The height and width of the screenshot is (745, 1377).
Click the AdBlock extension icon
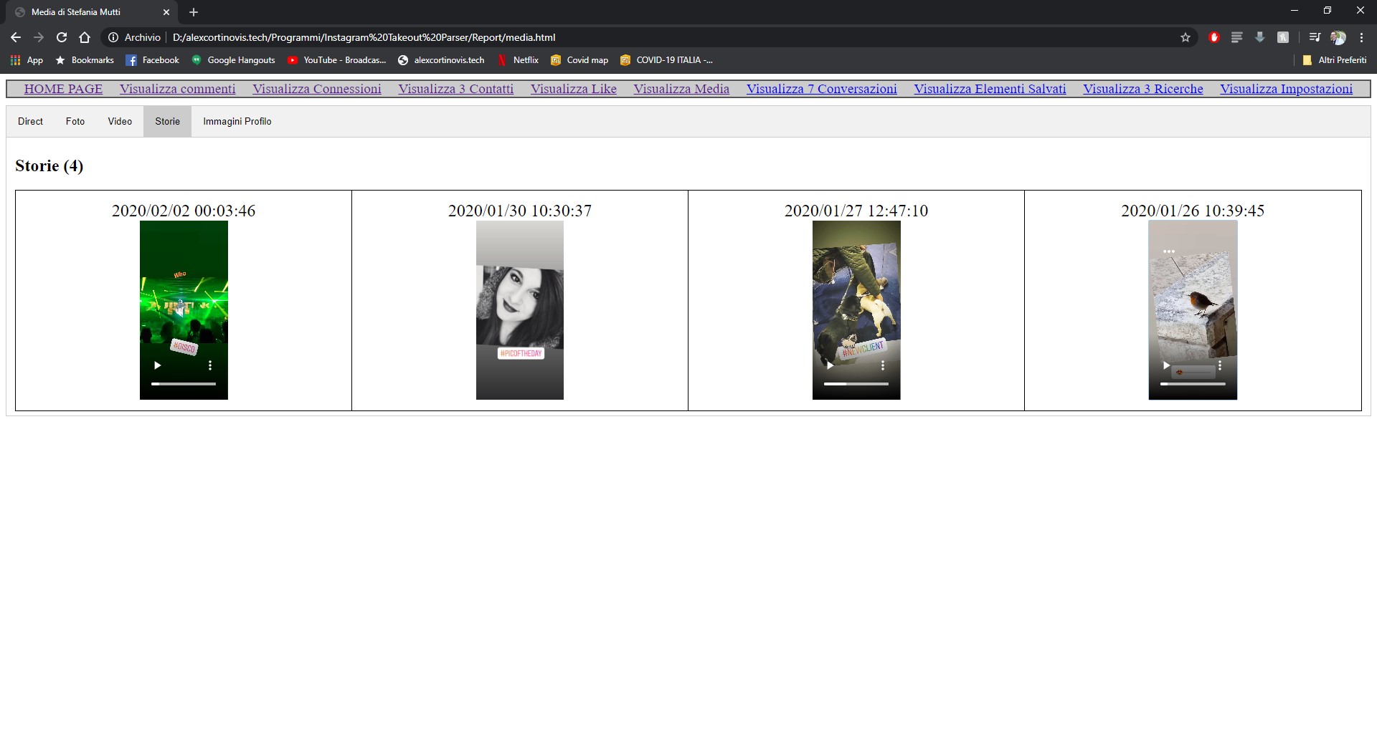point(1214,37)
